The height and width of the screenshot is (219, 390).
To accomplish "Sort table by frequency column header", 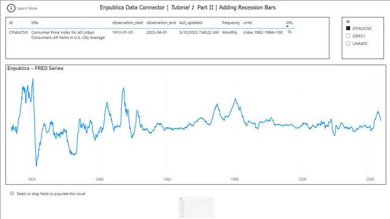I will click(231, 23).
